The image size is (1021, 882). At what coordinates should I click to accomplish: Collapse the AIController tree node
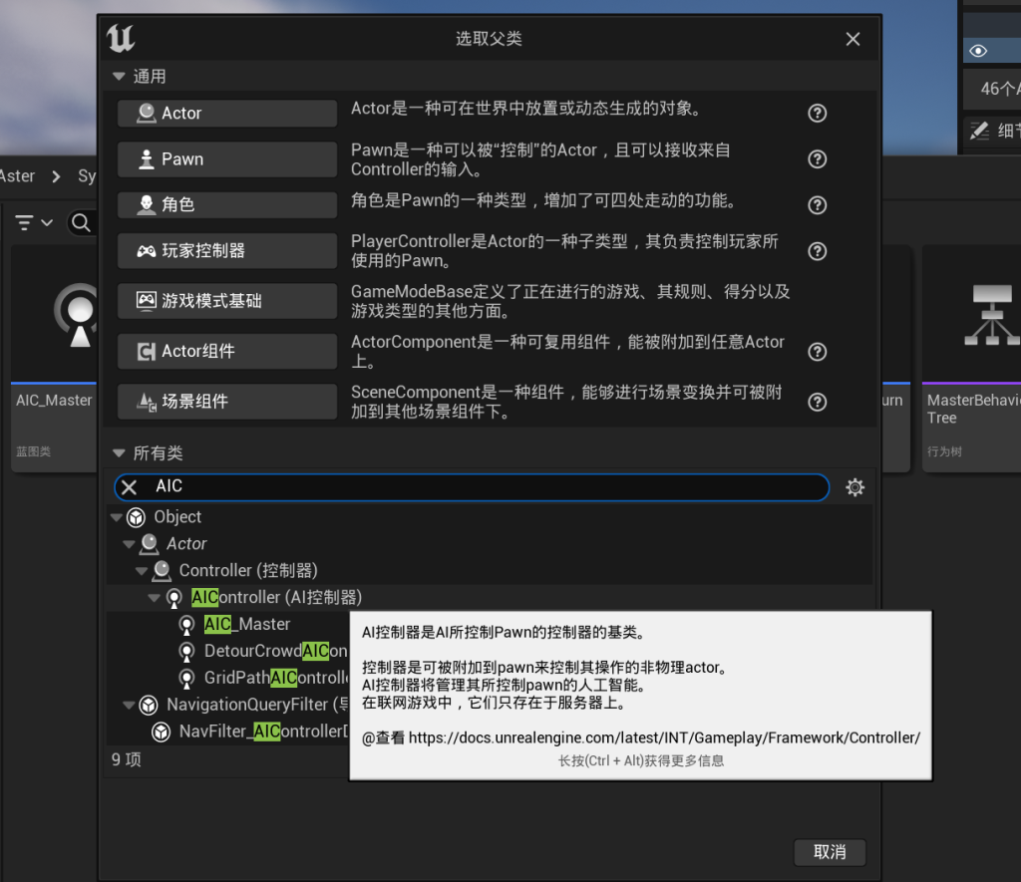pos(154,598)
